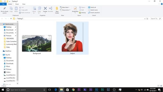
Task: Click Testing 5 in address bar
Action: [20, 19]
